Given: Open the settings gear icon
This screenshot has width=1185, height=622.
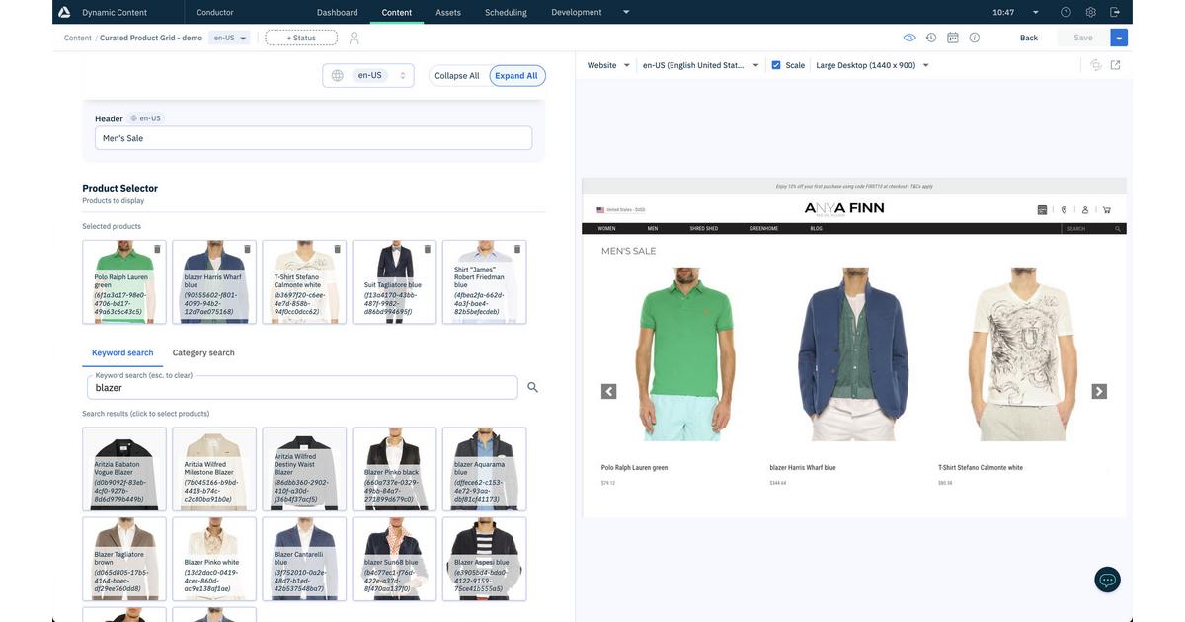Looking at the screenshot, I should pos(1090,12).
